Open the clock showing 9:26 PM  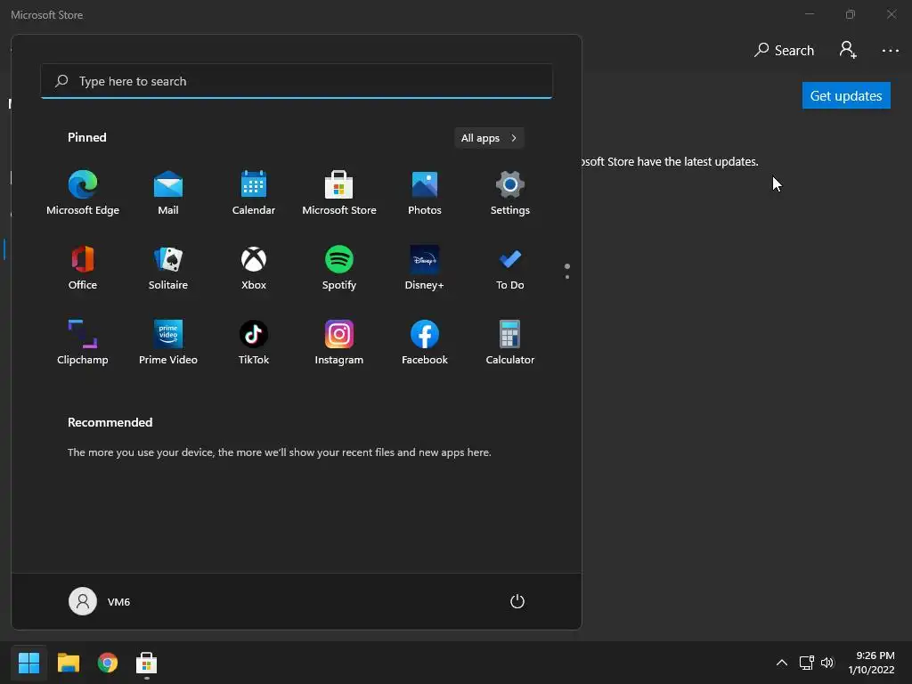[x=871, y=663]
